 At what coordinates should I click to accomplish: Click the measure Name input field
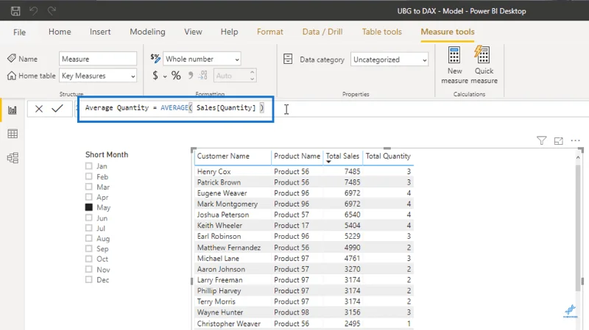point(98,59)
